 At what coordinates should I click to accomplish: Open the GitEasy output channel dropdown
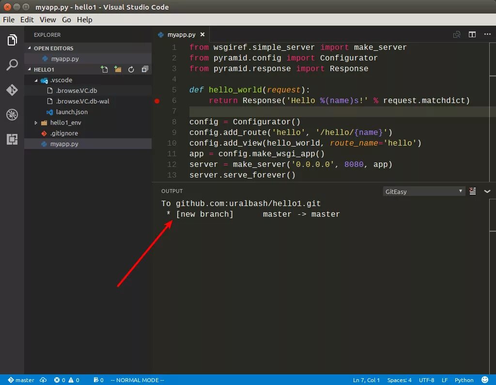(424, 192)
